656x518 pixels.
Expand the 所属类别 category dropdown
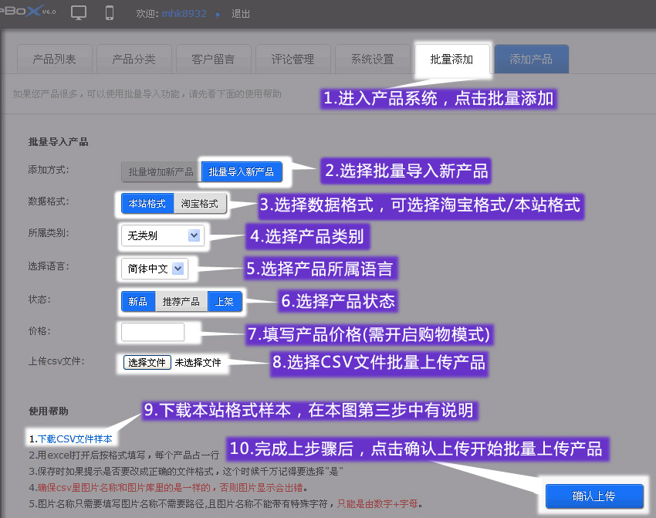pyautogui.click(x=161, y=235)
